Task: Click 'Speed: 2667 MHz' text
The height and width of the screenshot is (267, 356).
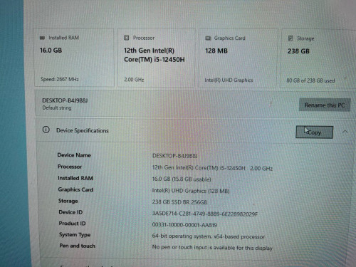Action: [x=60, y=79]
